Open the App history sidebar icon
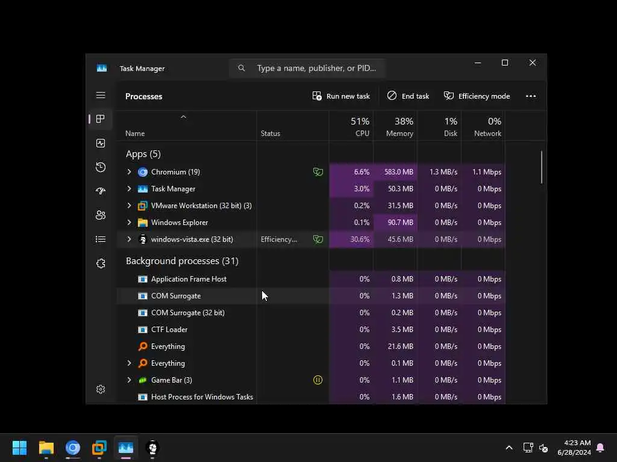 coord(101,167)
